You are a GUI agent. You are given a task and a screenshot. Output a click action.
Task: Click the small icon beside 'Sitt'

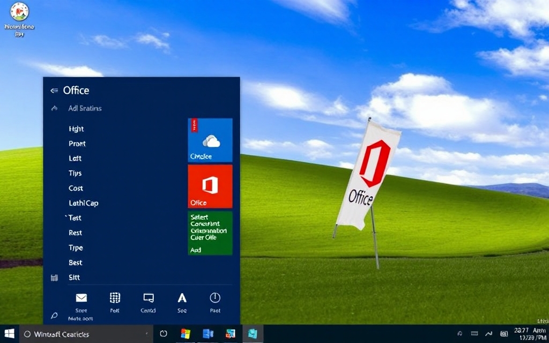coord(54,278)
